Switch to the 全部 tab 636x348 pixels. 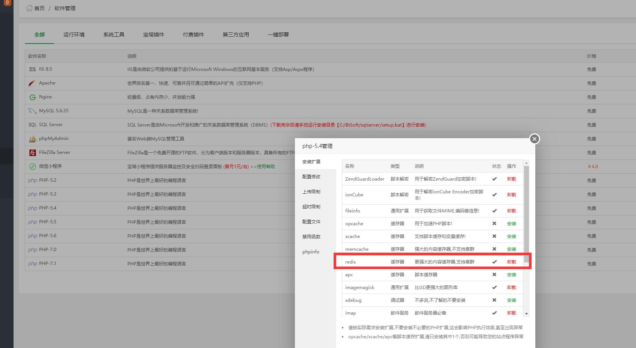[39, 35]
